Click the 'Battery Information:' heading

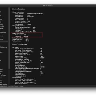(18, 9)
